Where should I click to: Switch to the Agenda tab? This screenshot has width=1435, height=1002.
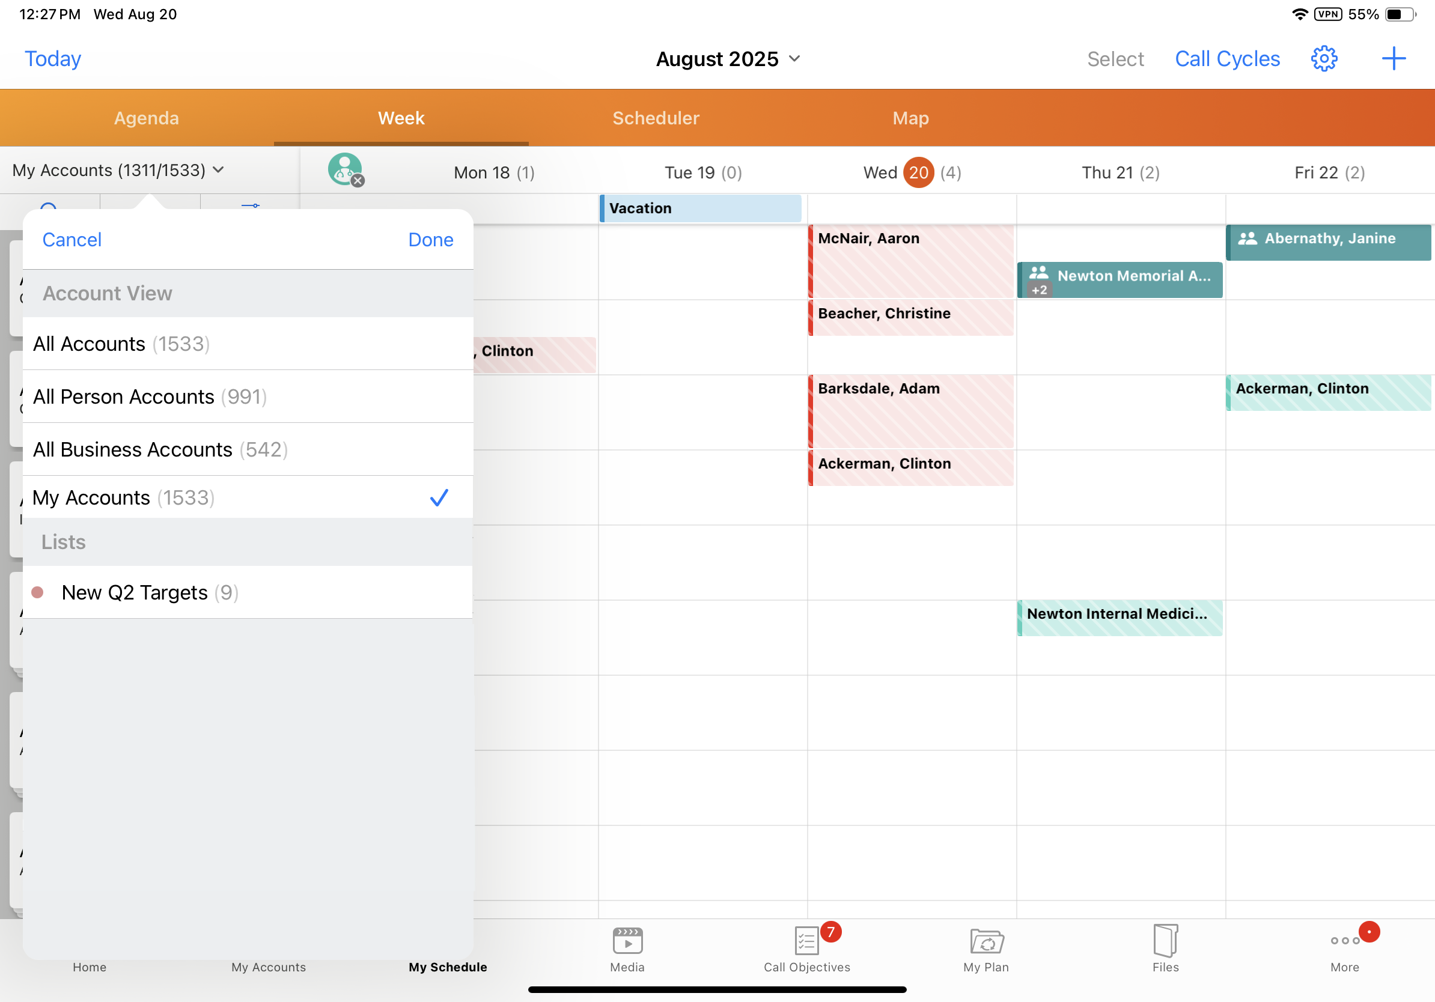click(146, 118)
